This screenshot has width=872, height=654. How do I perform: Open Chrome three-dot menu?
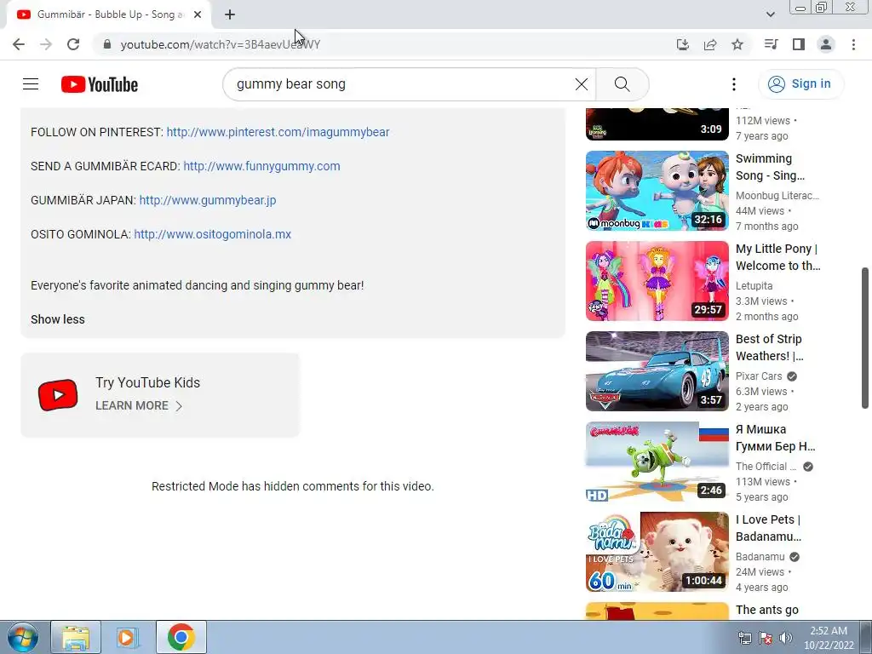tap(853, 44)
